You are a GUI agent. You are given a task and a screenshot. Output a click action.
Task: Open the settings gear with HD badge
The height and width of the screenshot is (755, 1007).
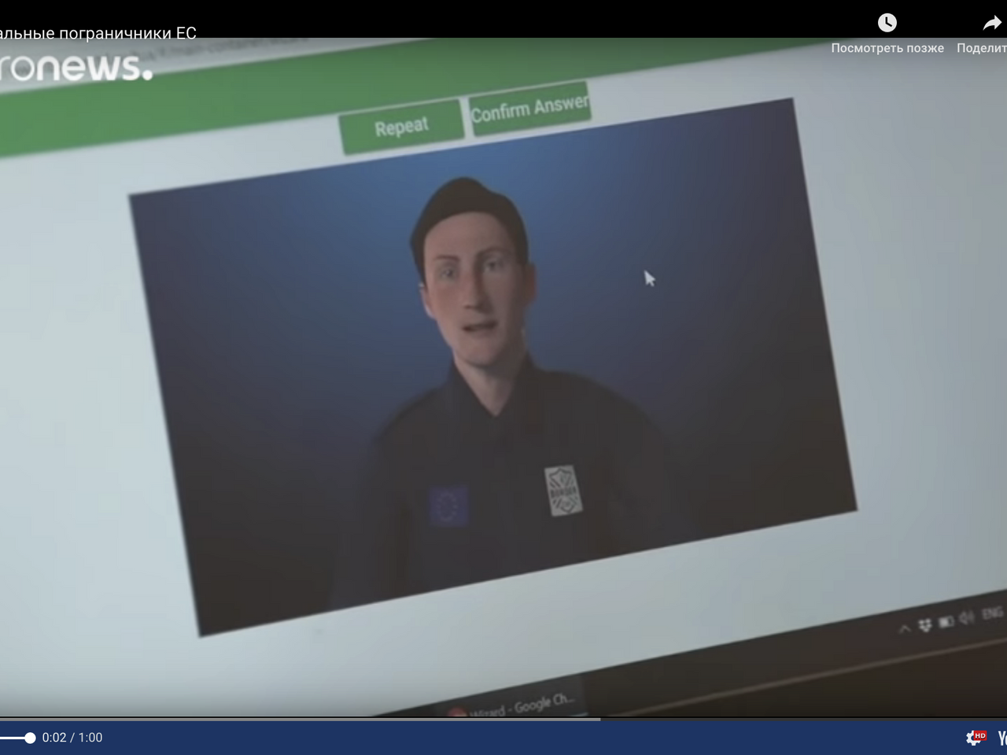point(976,737)
